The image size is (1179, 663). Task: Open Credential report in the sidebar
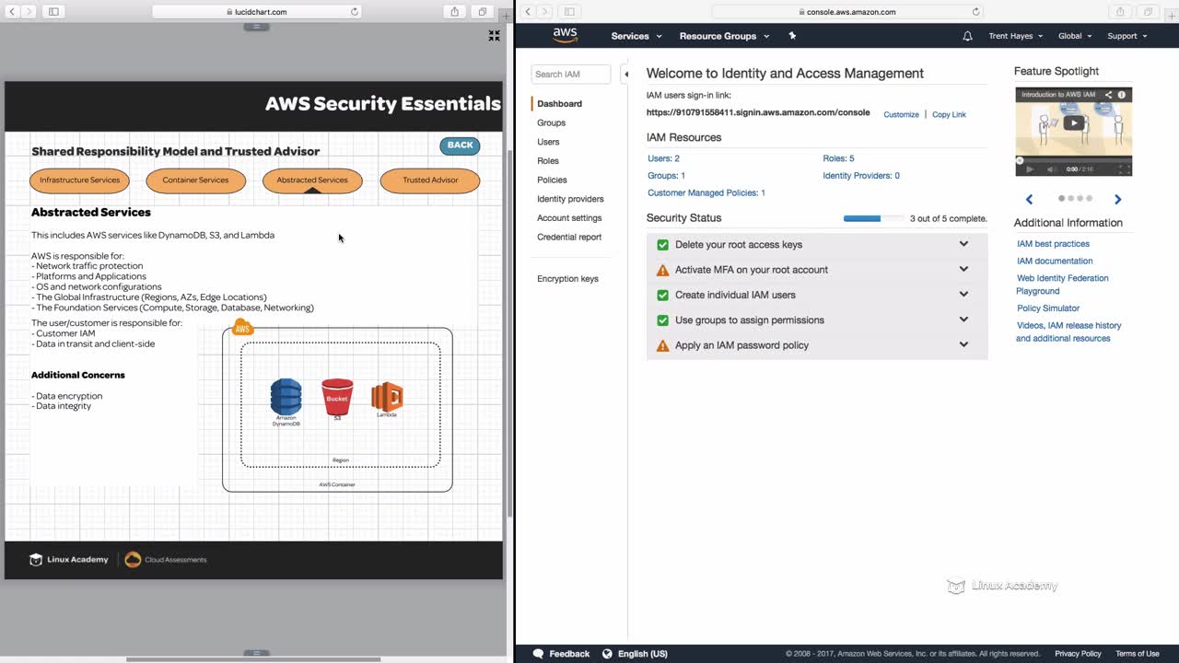569,237
